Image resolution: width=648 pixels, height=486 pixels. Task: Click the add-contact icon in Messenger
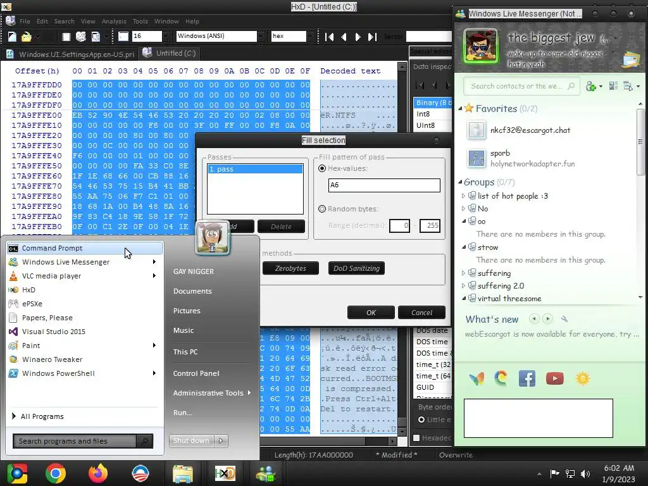pyautogui.click(x=591, y=86)
